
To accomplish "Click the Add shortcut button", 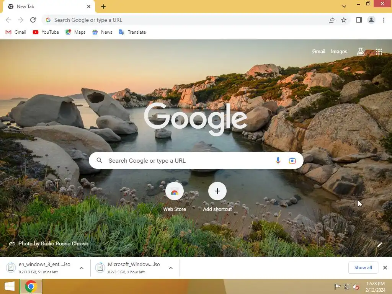I will tap(217, 197).
